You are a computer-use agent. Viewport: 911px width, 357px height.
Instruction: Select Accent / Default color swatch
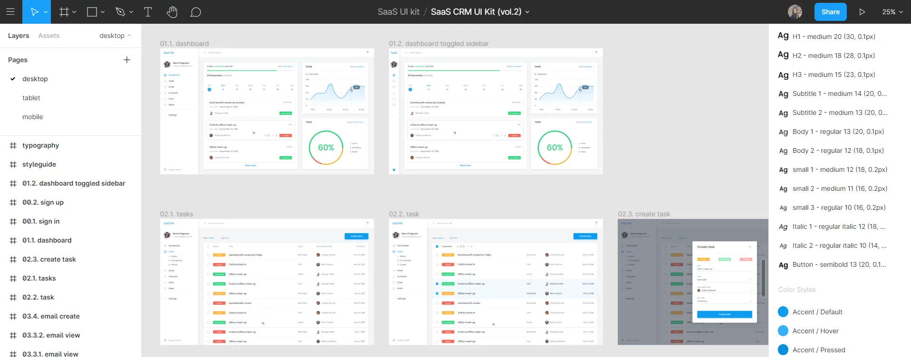783,312
